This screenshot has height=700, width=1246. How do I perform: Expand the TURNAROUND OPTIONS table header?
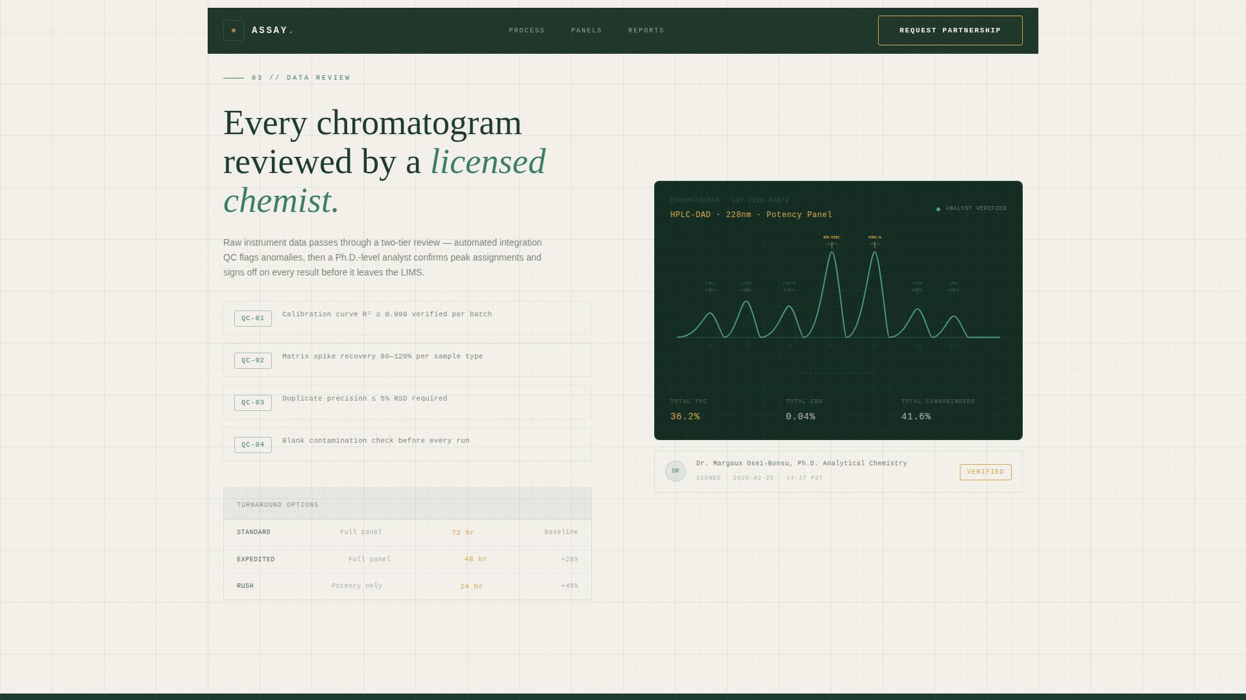[x=278, y=504]
